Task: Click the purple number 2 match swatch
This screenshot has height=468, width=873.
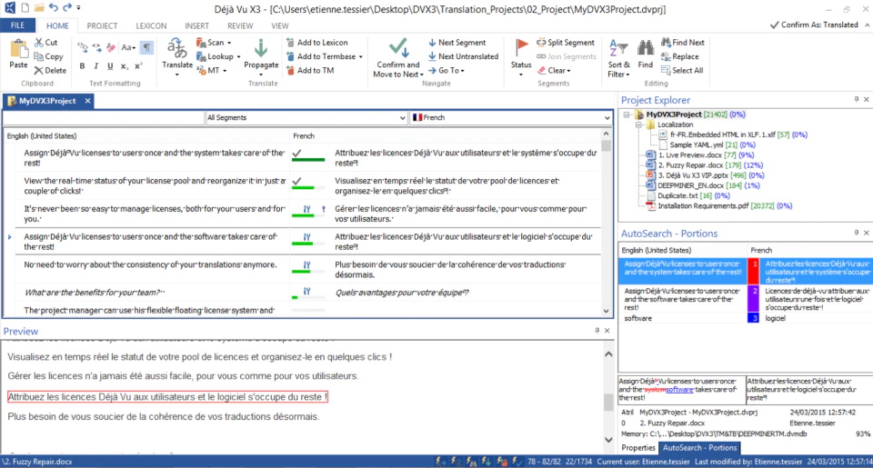Action: point(753,299)
